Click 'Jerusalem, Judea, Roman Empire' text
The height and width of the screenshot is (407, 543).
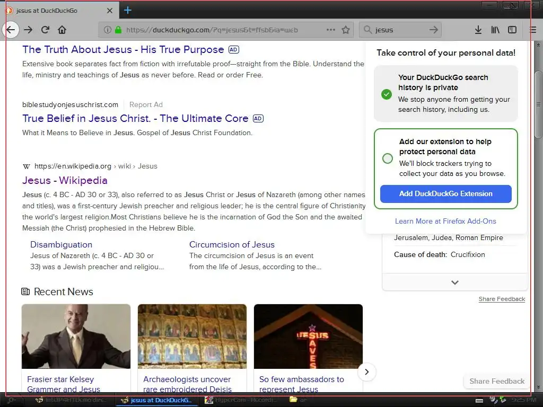449,238
